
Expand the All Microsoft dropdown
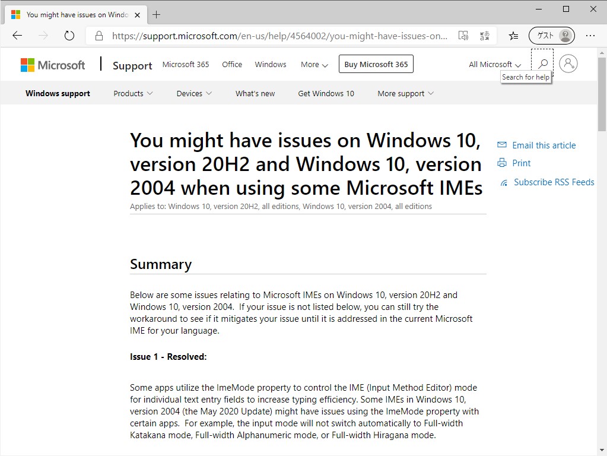click(495, 65)
